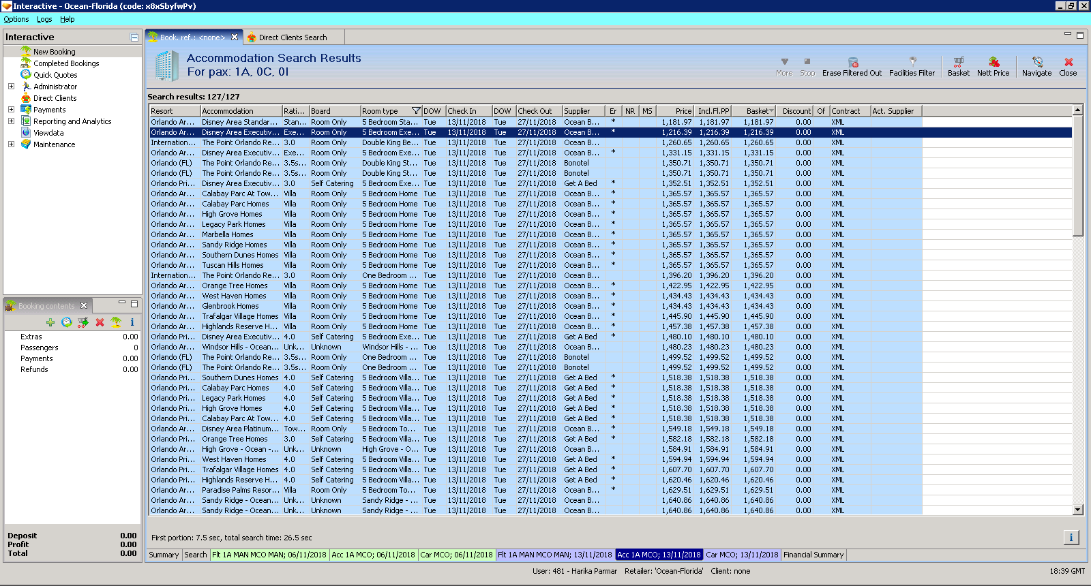The height and width of the screenshot is (586, 1091).
Task: Expand the Reporting and Analytics node
Action: click(11, 121)
